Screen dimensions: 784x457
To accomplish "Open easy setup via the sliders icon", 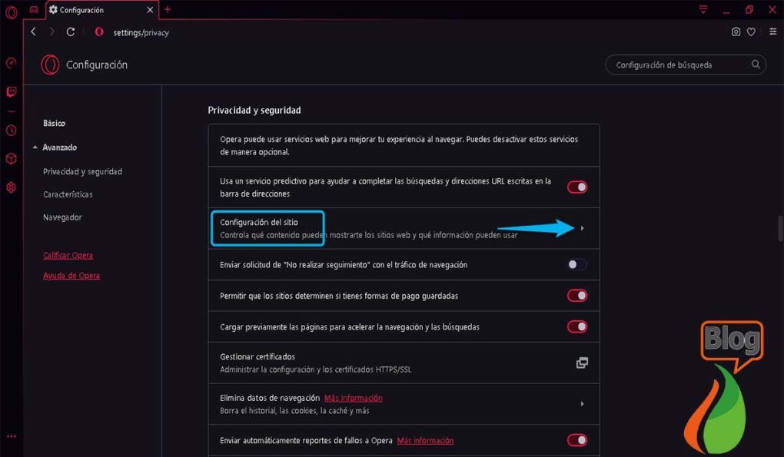I will [772, 32].
